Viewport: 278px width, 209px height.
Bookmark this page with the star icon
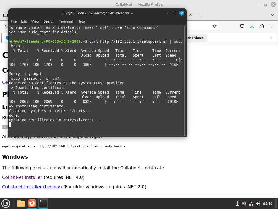214,26
